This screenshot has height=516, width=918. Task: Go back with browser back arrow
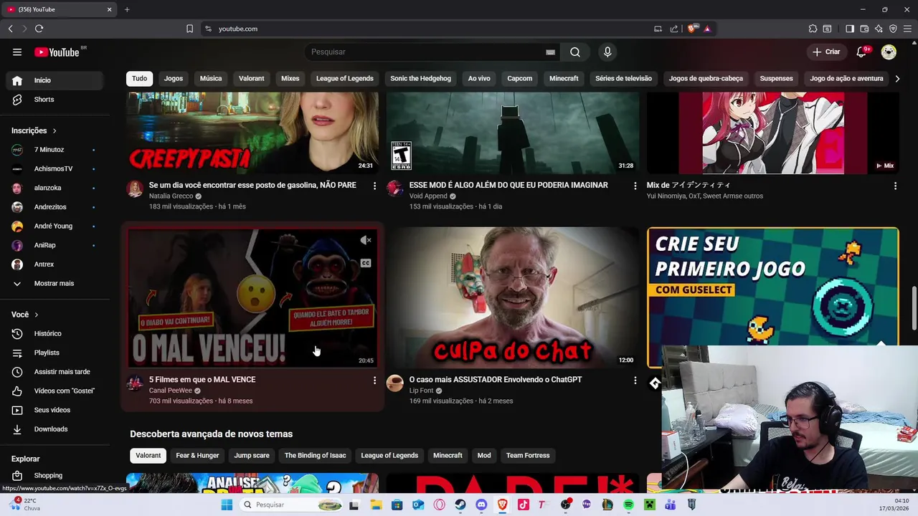coord(10,29)
